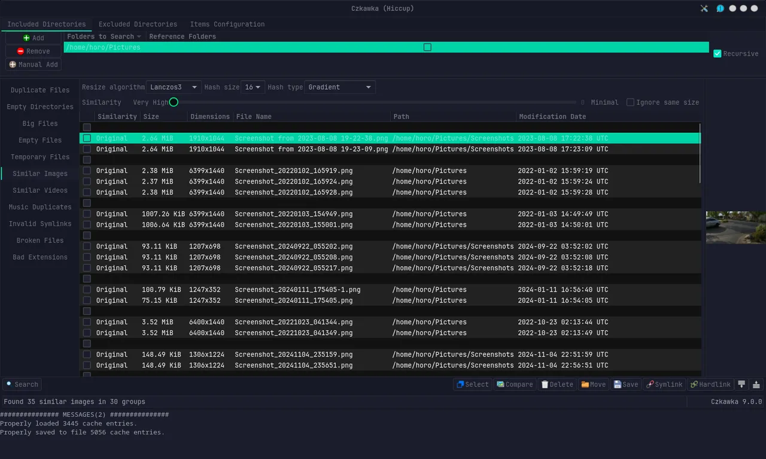Toggle the Recursive checkbox
The width and height of the screenshot is (766, 459).
pos(718,54)
